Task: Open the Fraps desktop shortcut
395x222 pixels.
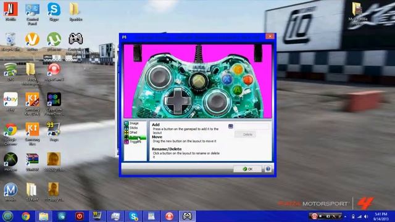Action: pos(54,132)
